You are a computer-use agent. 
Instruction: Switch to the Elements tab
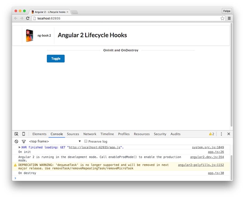coord(39,134)
